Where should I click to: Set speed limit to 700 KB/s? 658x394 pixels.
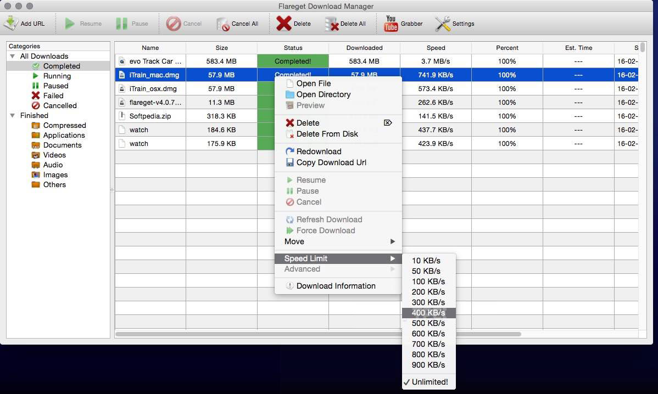pos(429,344)
